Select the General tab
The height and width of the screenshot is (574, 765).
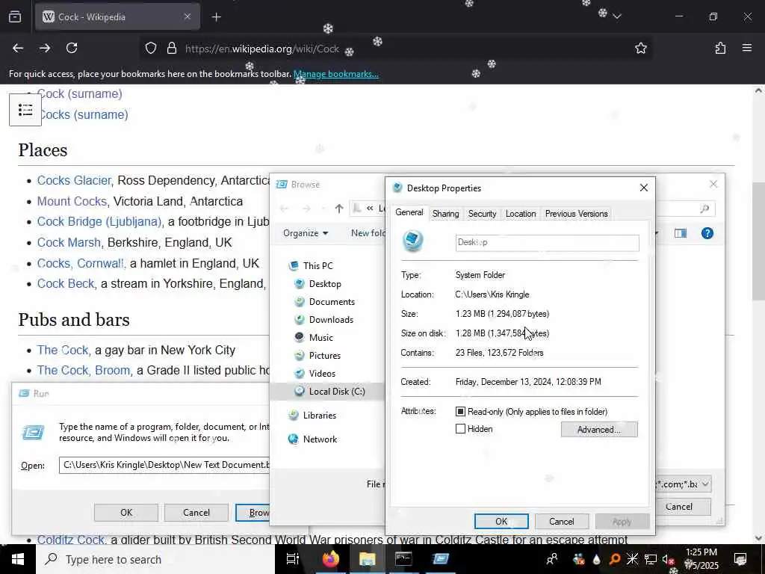[409, 212]
